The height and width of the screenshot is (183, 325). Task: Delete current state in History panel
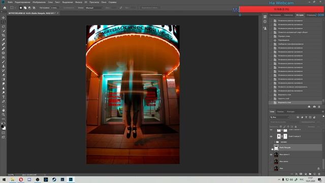point(319,107)
